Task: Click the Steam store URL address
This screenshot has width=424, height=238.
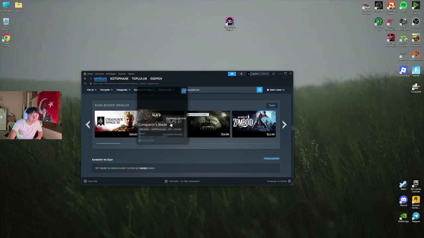Action: point(126,84)
